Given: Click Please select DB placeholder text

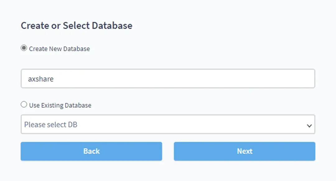Looking at the screenshot, I should click(51, 124).
